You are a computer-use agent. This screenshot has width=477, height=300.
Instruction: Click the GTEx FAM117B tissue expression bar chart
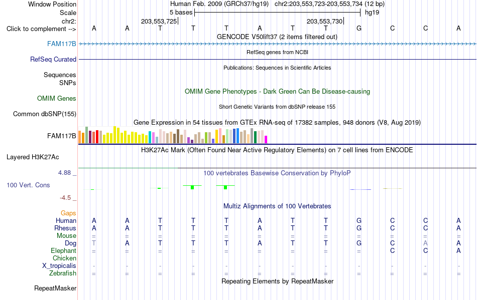pyautogui.click(x=173, y=135)
